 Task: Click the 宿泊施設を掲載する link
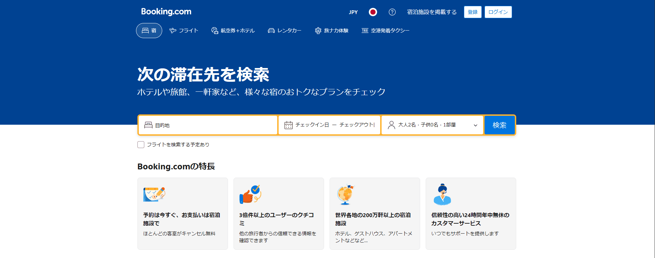point(432,12)
